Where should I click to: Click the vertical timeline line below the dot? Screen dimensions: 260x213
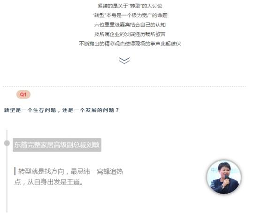pos(7,179)
